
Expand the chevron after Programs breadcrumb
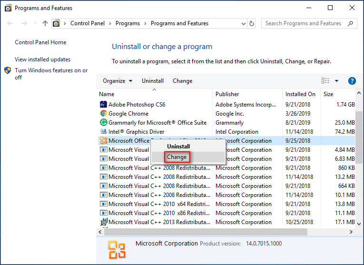click(145, 23)
